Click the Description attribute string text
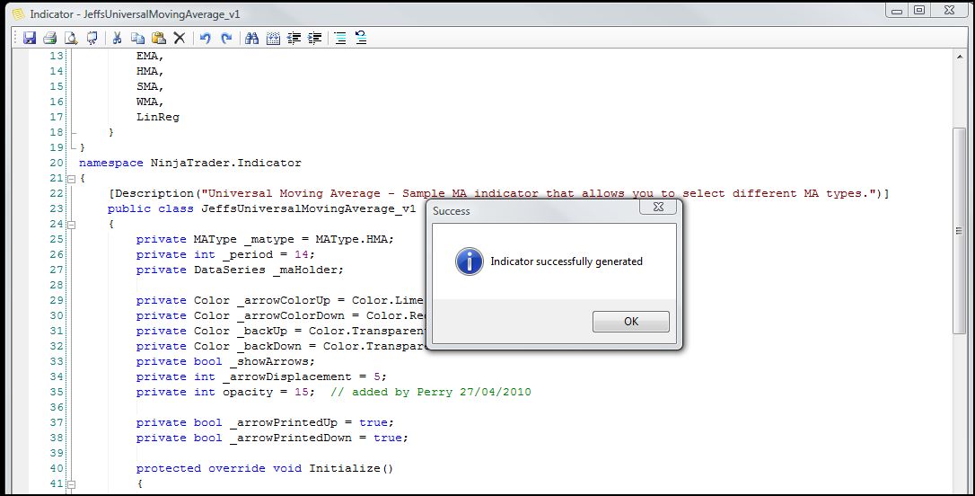Screen dimensions: 975x496 (539, 193)
